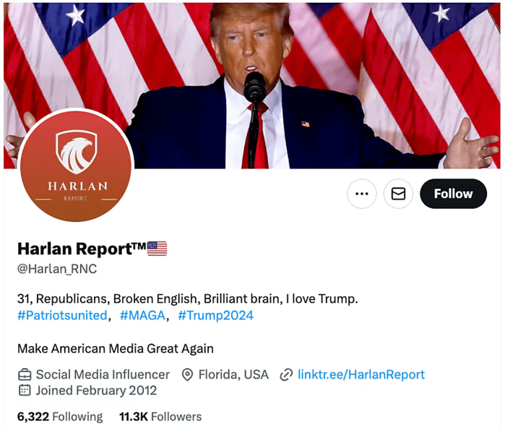Visit the linktr.ee/HarlanReport link
The image size is (505, 428).
pos(361,374)
